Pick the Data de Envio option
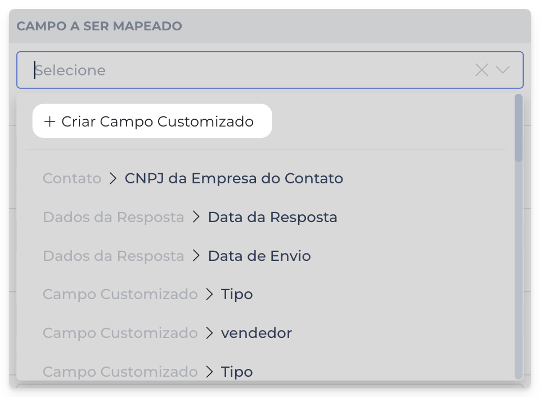This screenshot has height=397, width=540. point(259,256)
